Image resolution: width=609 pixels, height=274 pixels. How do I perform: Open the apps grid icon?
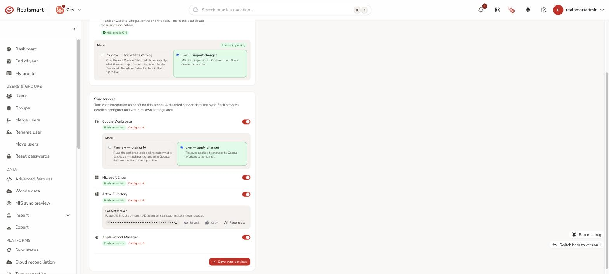pos(497,10)
